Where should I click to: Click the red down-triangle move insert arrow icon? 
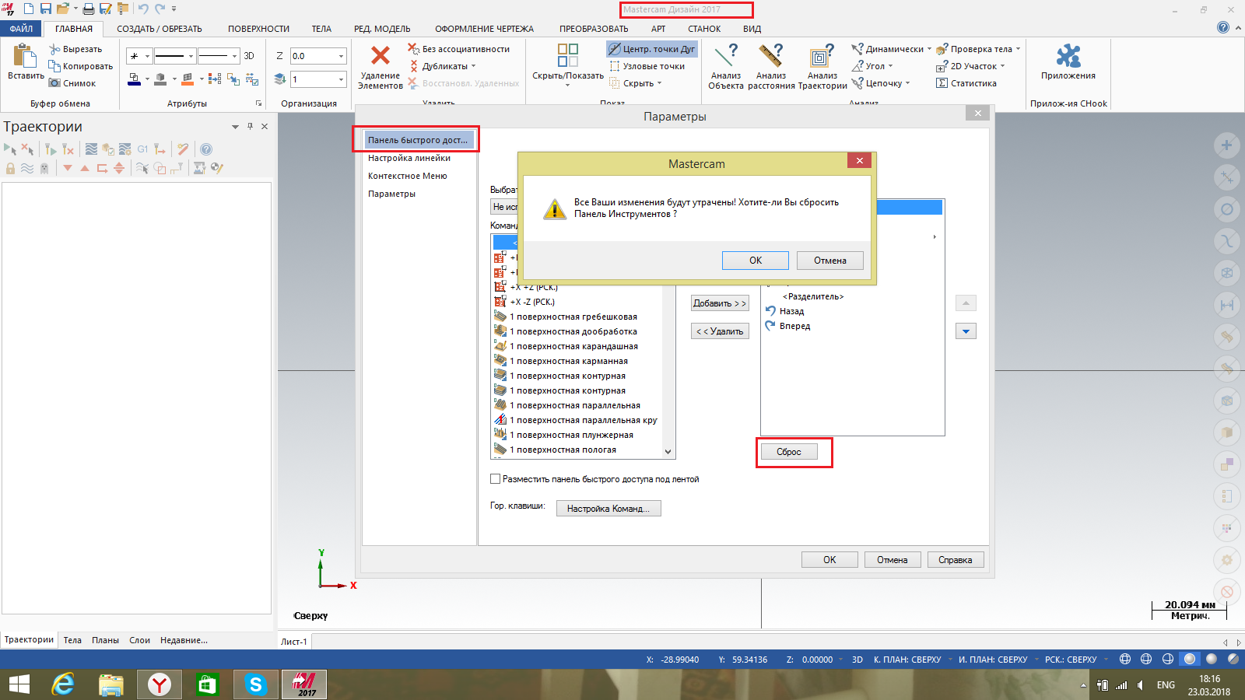coord(68,168)
